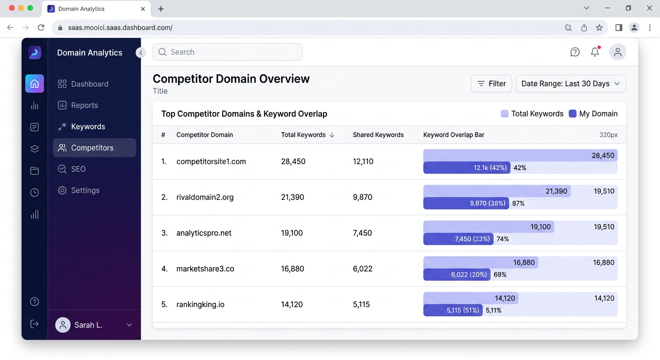The image size is (660, 360).
Task: Click the 5,115 (51%) overlap bar
Action: [453, 310]
